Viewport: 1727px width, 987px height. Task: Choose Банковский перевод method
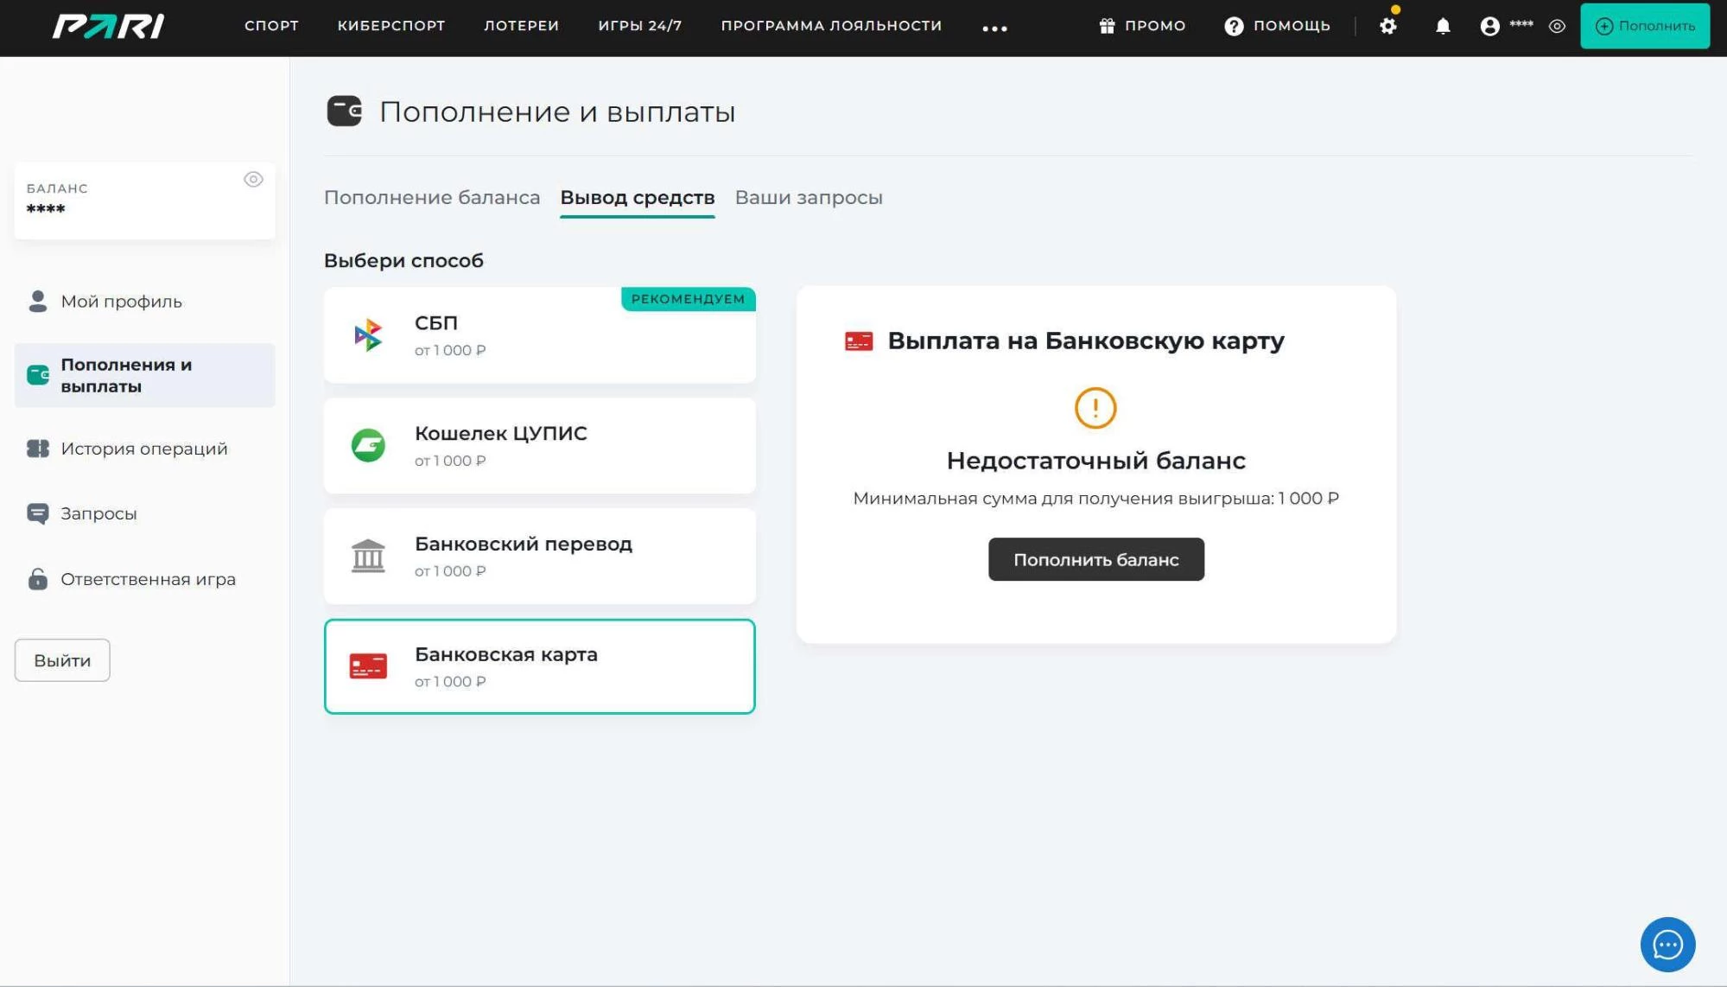tap(540, 556)
